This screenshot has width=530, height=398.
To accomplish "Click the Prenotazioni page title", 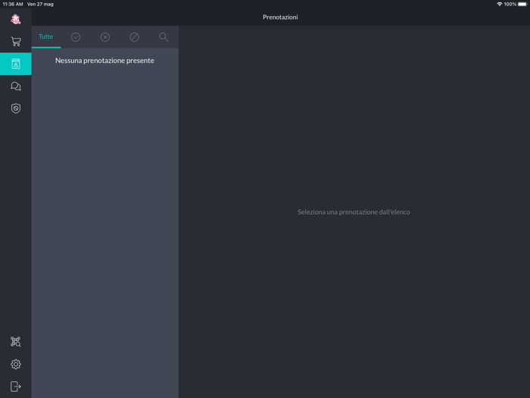I will tap(280, 17).
